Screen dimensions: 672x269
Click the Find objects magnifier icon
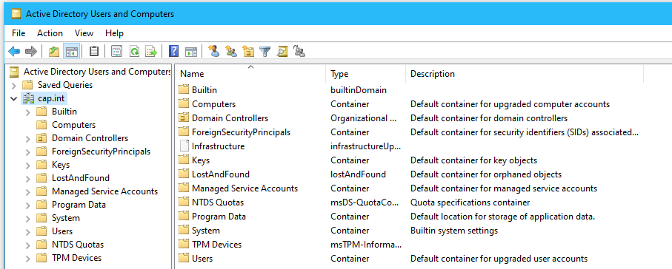click(282, 52)
